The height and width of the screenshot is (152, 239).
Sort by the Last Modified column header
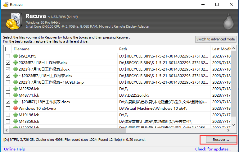point(221,49)
